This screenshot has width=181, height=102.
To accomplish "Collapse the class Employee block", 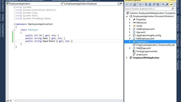I will point(14,30).
